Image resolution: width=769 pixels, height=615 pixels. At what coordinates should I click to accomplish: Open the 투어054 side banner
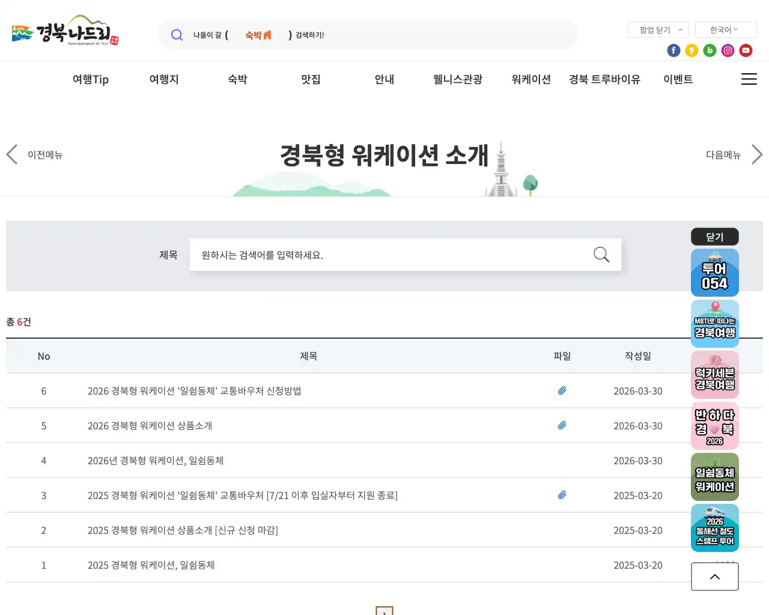715,273
